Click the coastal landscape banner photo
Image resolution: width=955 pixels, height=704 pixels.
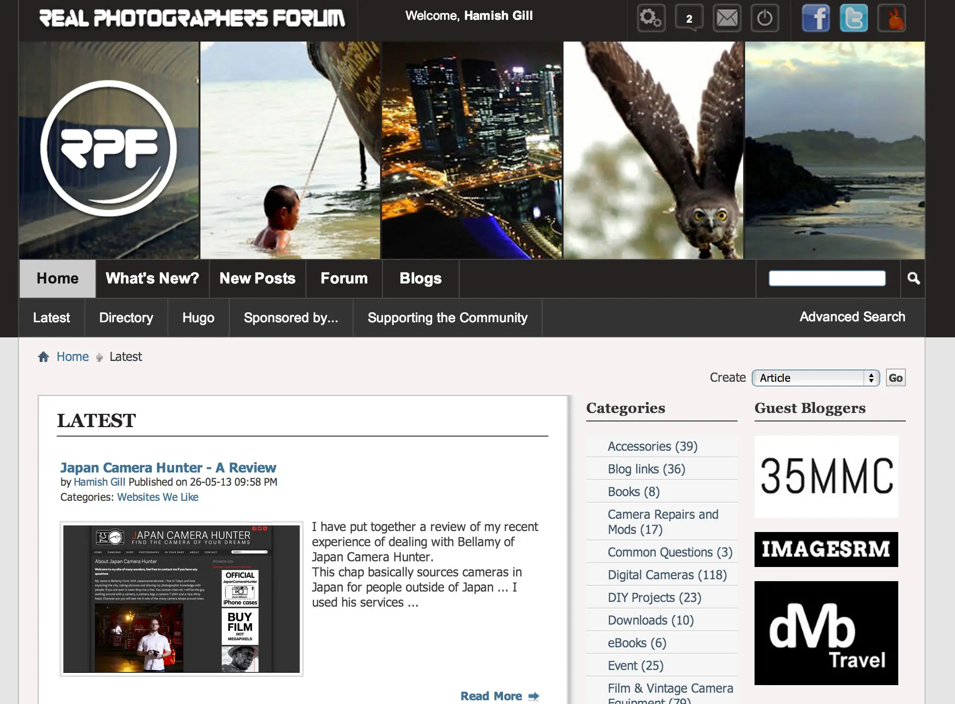click(x=835, y=150)
